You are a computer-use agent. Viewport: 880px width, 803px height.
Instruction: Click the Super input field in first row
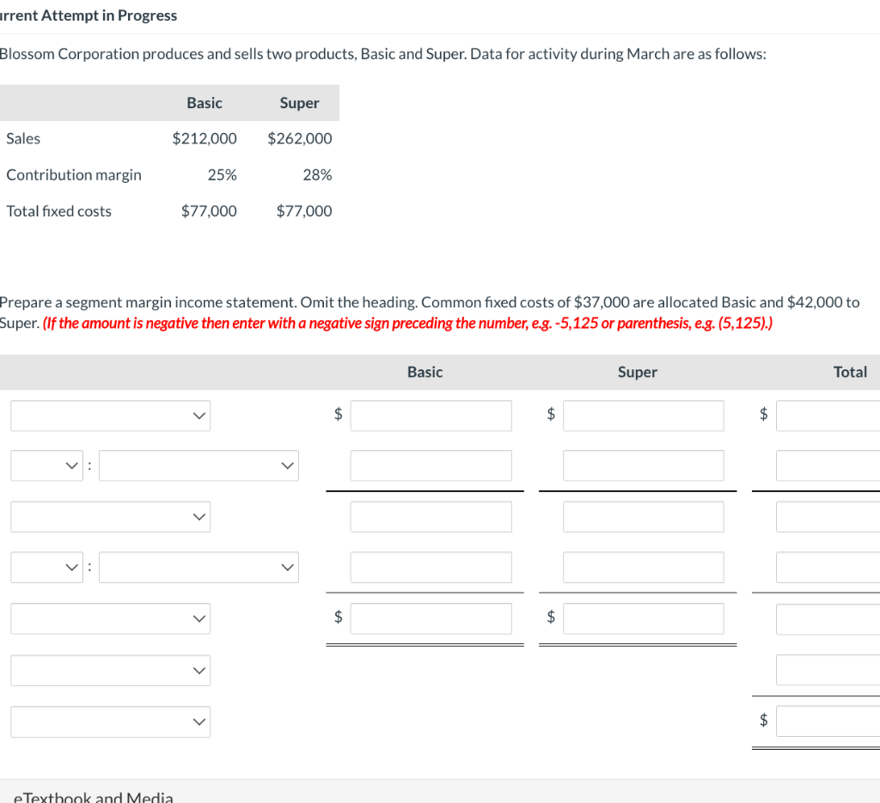(x=644, y=416)
